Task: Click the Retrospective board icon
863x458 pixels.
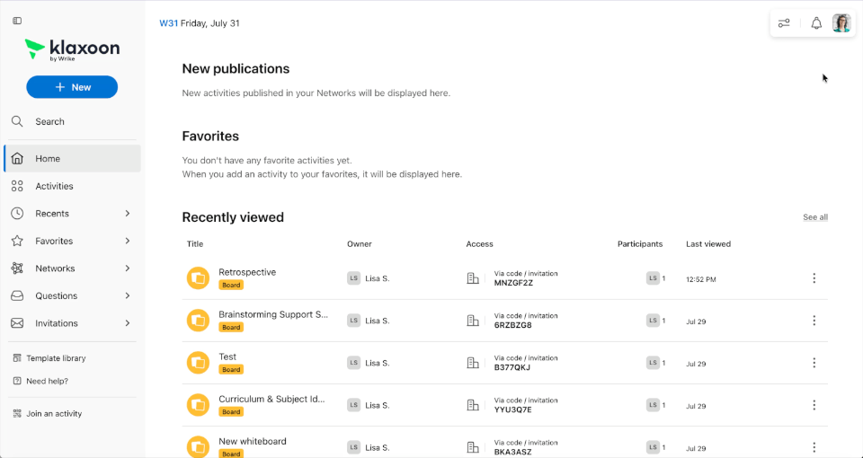Action: pos(198,278)
